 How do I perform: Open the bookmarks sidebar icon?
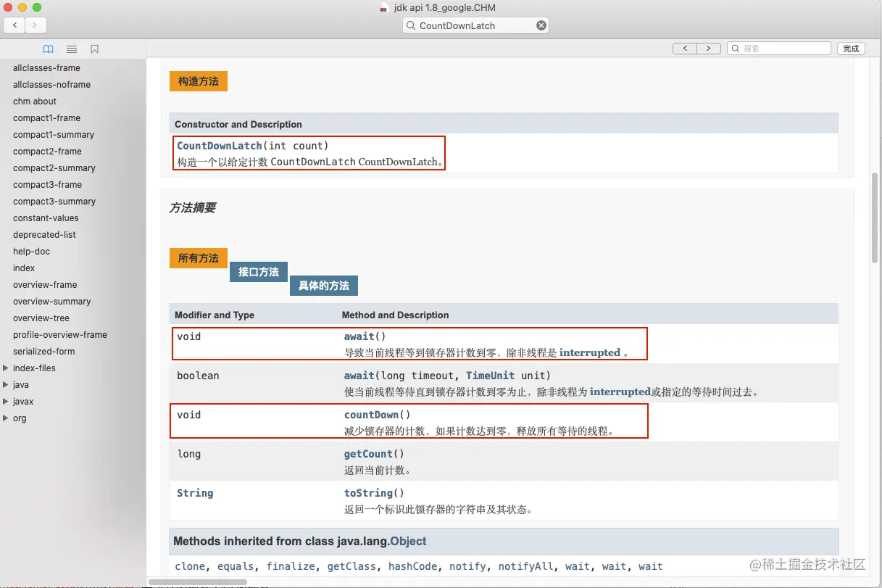coord(94,49)
